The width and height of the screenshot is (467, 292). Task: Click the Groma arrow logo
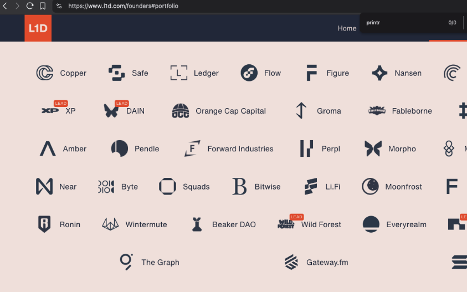[x=301, y=111]
